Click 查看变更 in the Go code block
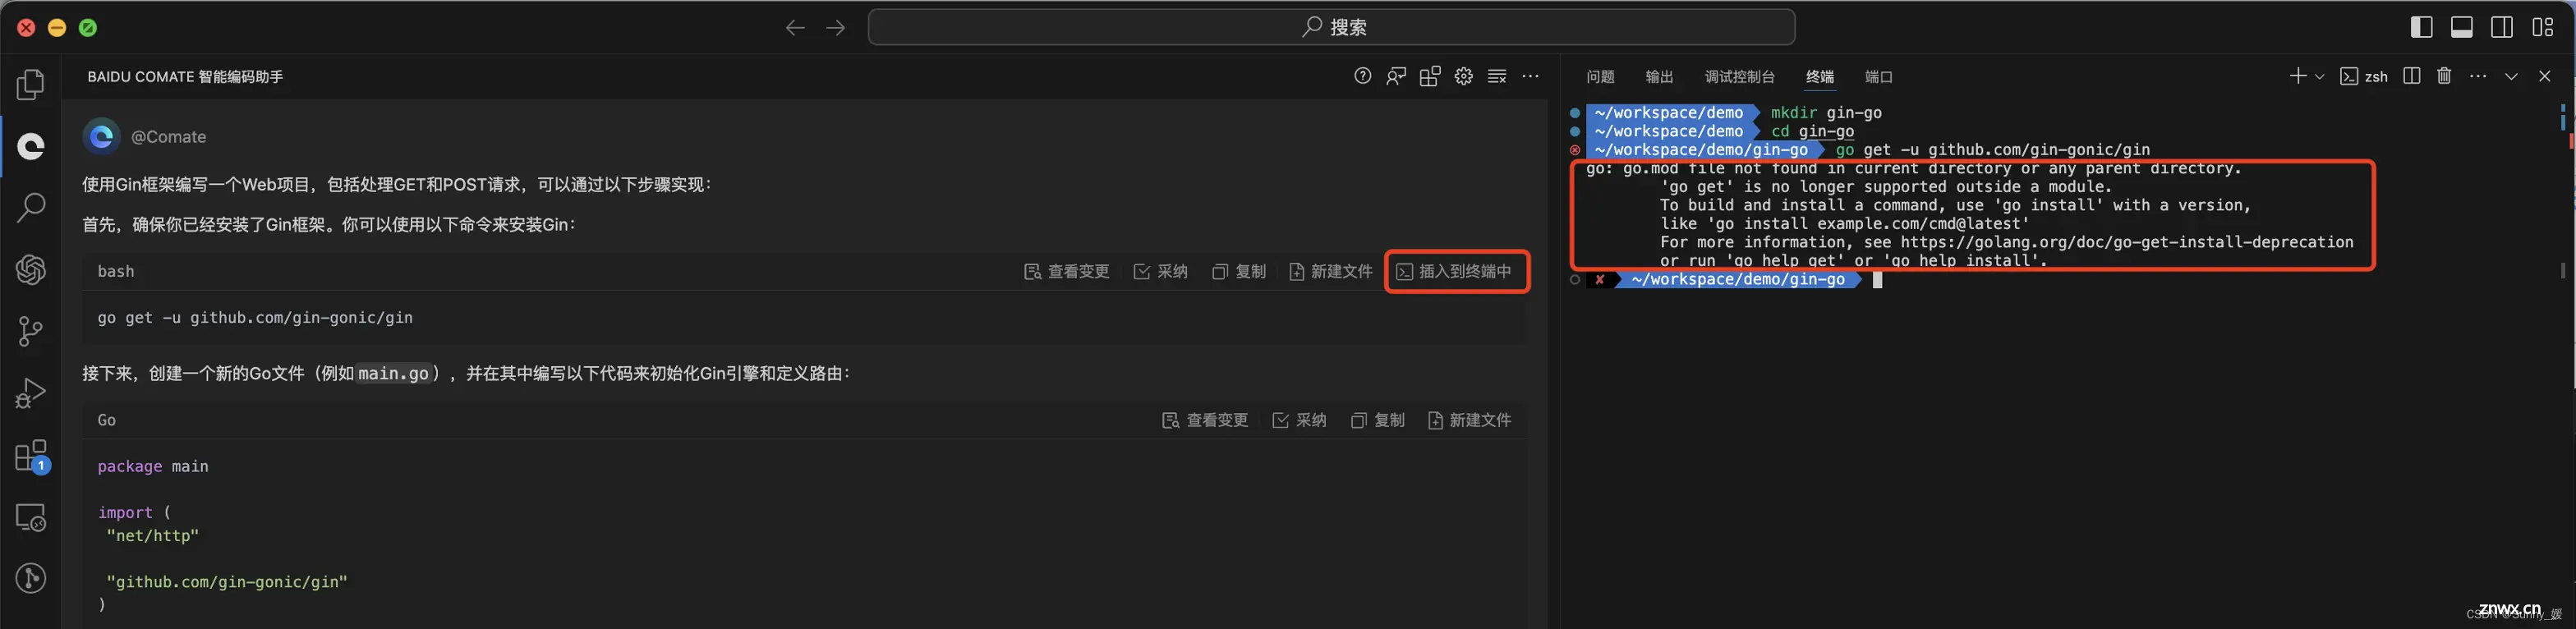The width and height of the screenshot is (2576, 629). pos(1205,420)
